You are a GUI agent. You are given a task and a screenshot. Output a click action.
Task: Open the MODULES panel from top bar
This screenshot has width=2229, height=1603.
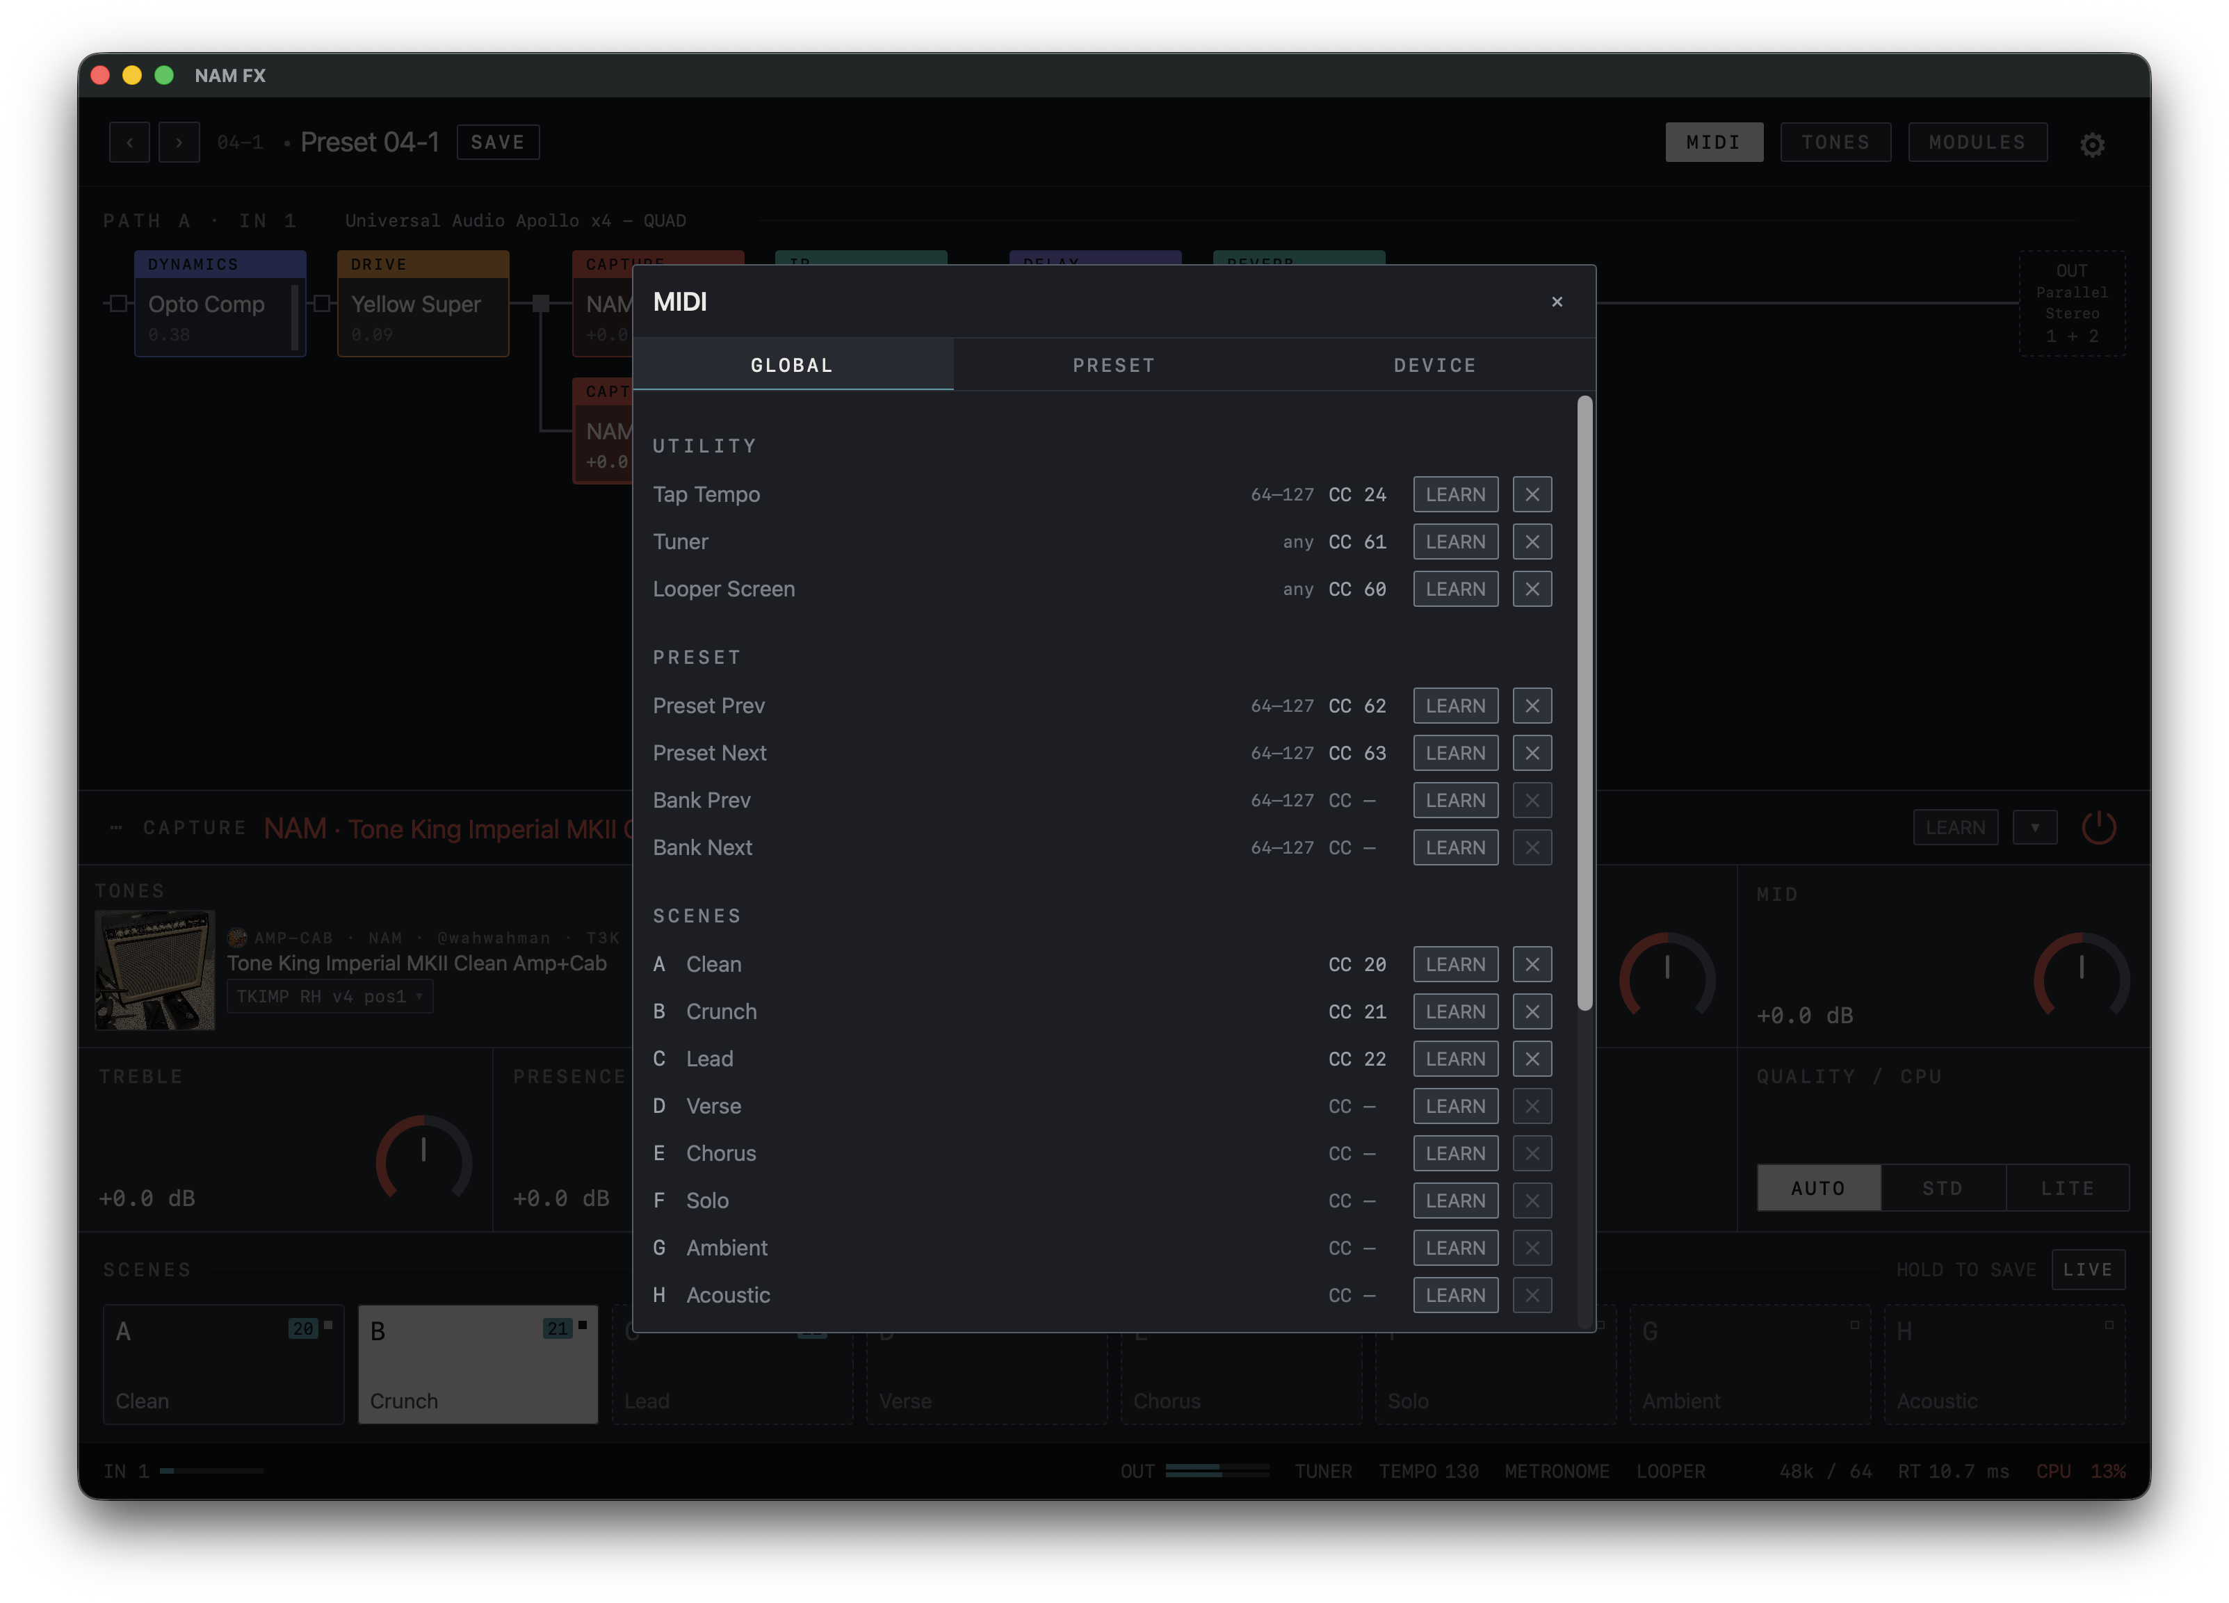1977,143
